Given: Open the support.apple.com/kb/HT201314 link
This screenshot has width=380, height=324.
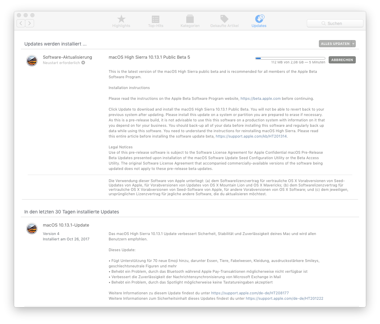Looking at the screenshot, I should pyautogui.click(x=251, y=136).
